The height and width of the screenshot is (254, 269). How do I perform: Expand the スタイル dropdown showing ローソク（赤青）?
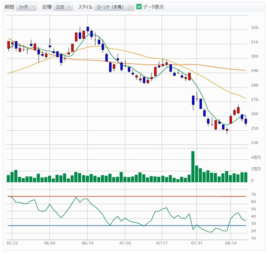[x=114, y=7]
